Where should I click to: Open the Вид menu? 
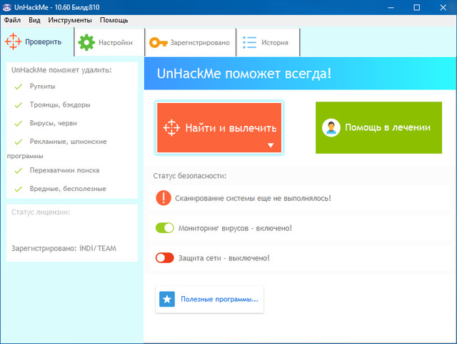pyautogui.click(x=34, y=20)
